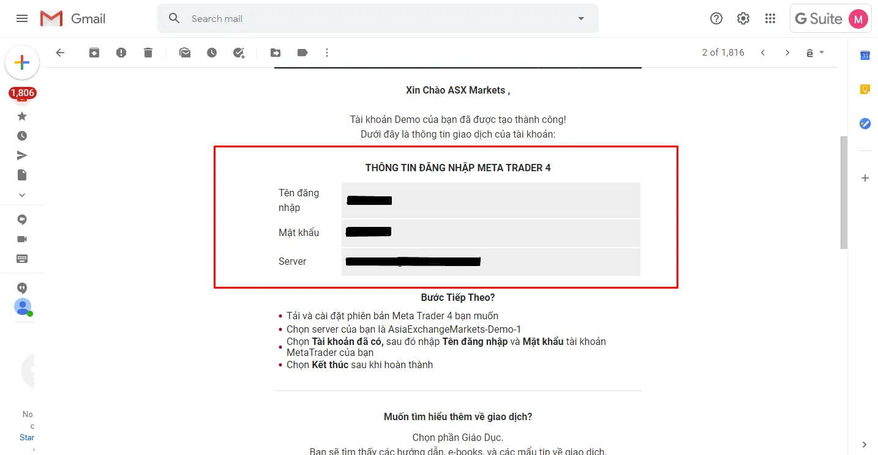The image size is (878, 455).
Task: Go back to the inbox list
Action: [x=60, y=53]
